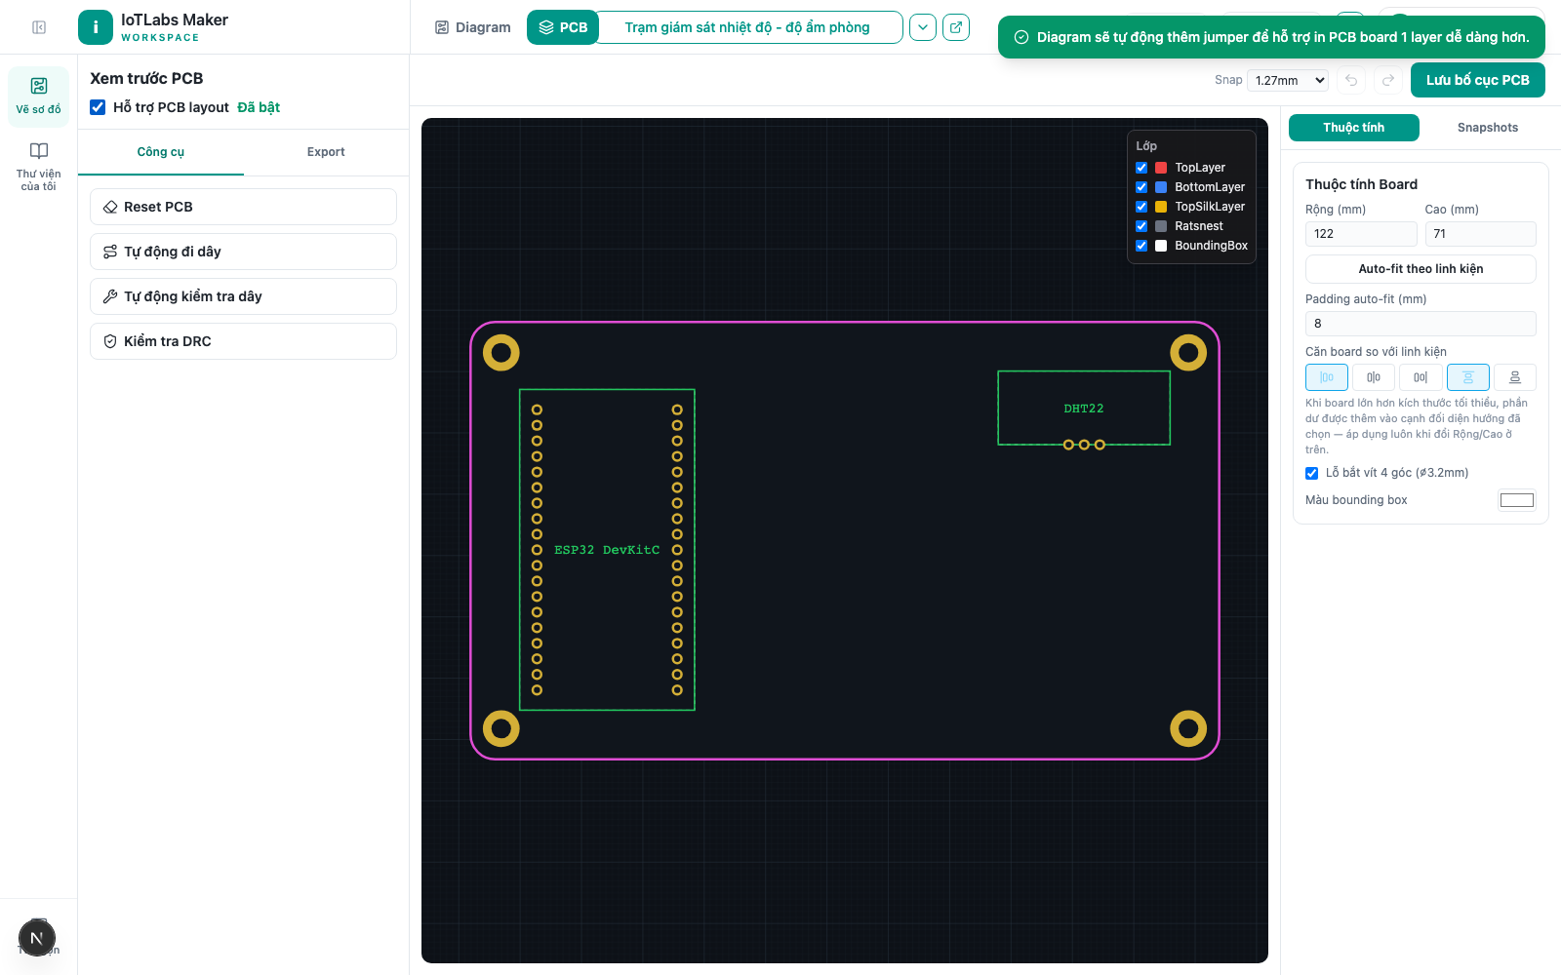Image resolution: width=1561 pixels, height=975 pixels.
Task: Click the DHT22 middle pin pad
Action: pos(1084,445)
